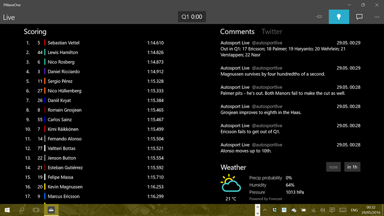Screen dimensions: 384x216
Task: Click the Powered by Forecast link
Action: tap(266, 199)
